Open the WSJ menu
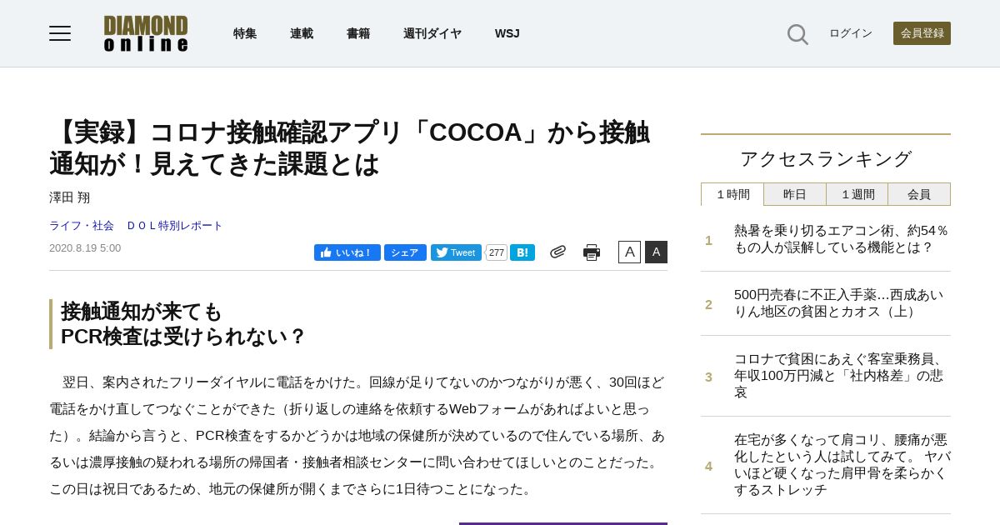Image resolution: width=1000 pixels, height=525 pixels. (507, 33)
